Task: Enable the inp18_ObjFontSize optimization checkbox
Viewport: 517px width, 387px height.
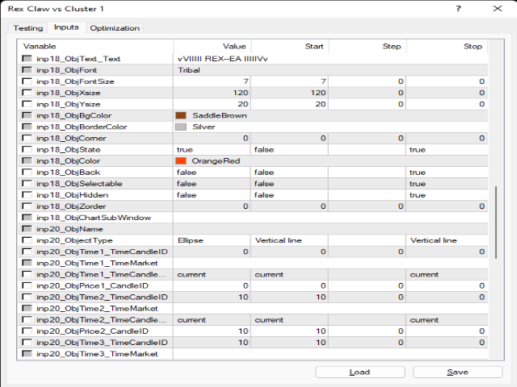Action: 27,81
